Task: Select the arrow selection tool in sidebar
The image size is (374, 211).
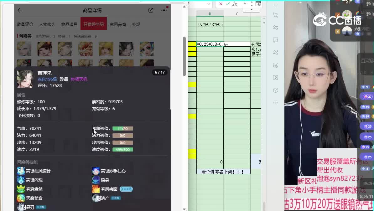Action: click(x=276, y=15)
